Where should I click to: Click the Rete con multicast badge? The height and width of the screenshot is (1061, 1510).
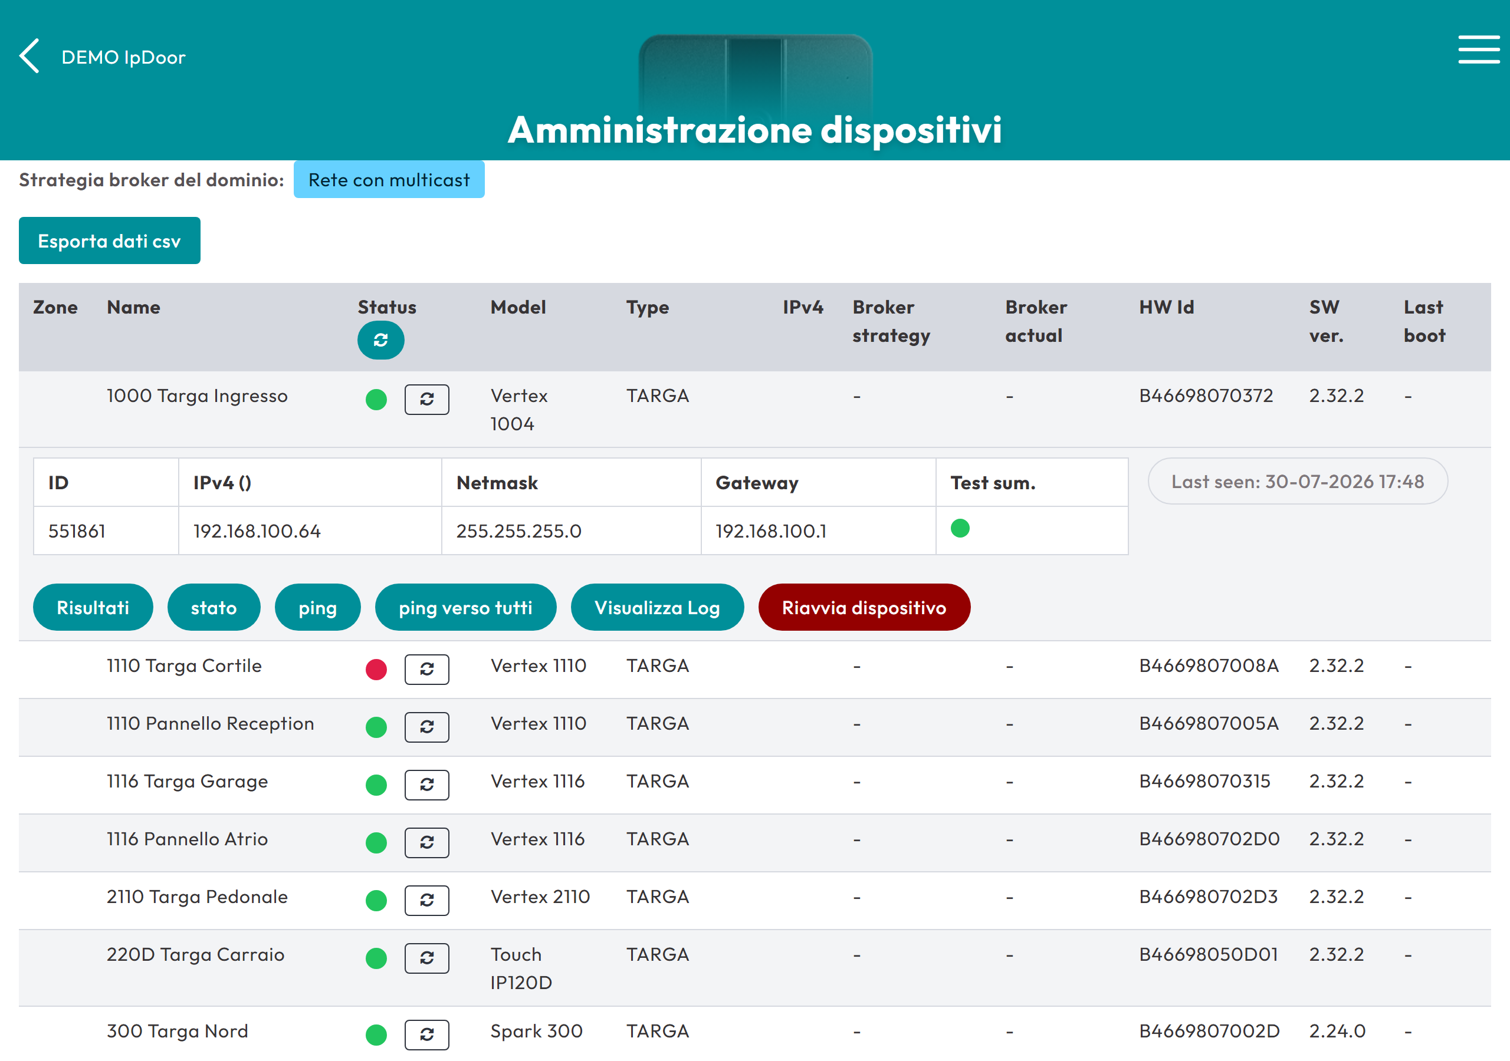tap(389, 179)
